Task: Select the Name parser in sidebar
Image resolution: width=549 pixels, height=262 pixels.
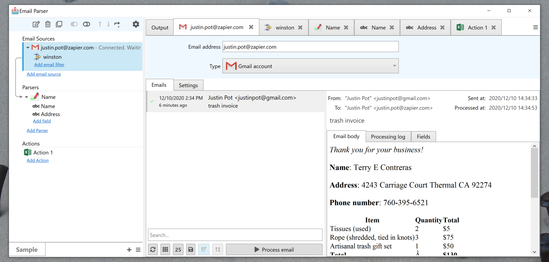Action: coord(48,97)
